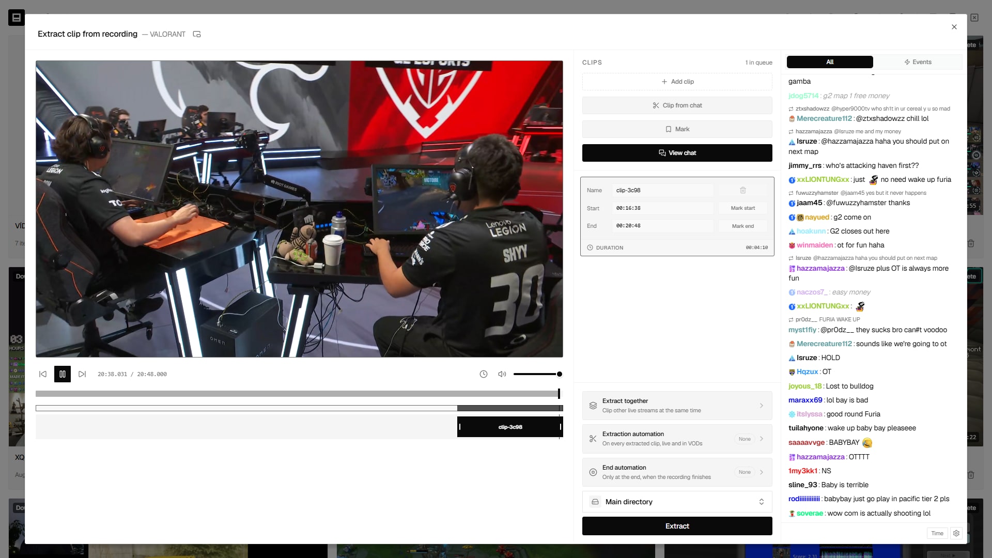This screenshot has height=558, width=992.
Task: Click the video preview frame
Action: click(x=299, y=209)
